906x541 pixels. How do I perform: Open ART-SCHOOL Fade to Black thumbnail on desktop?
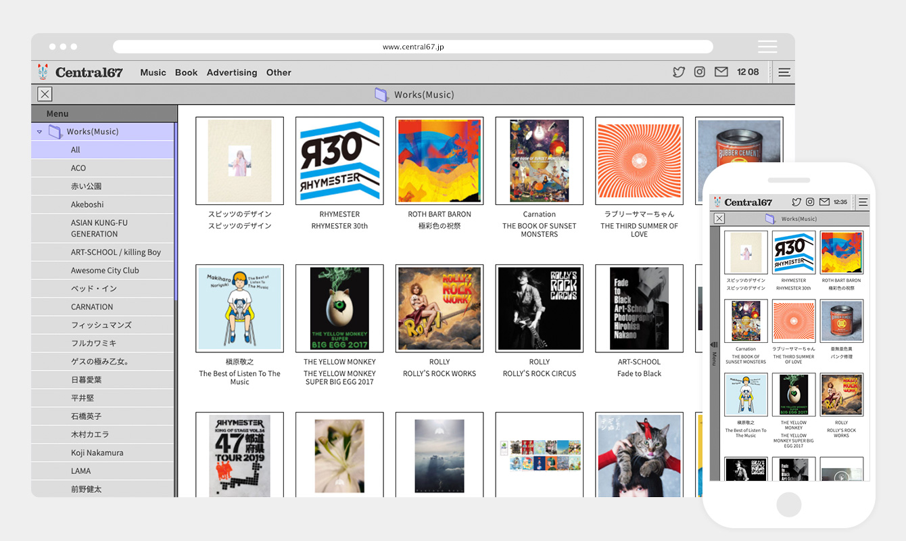point(639,308)
